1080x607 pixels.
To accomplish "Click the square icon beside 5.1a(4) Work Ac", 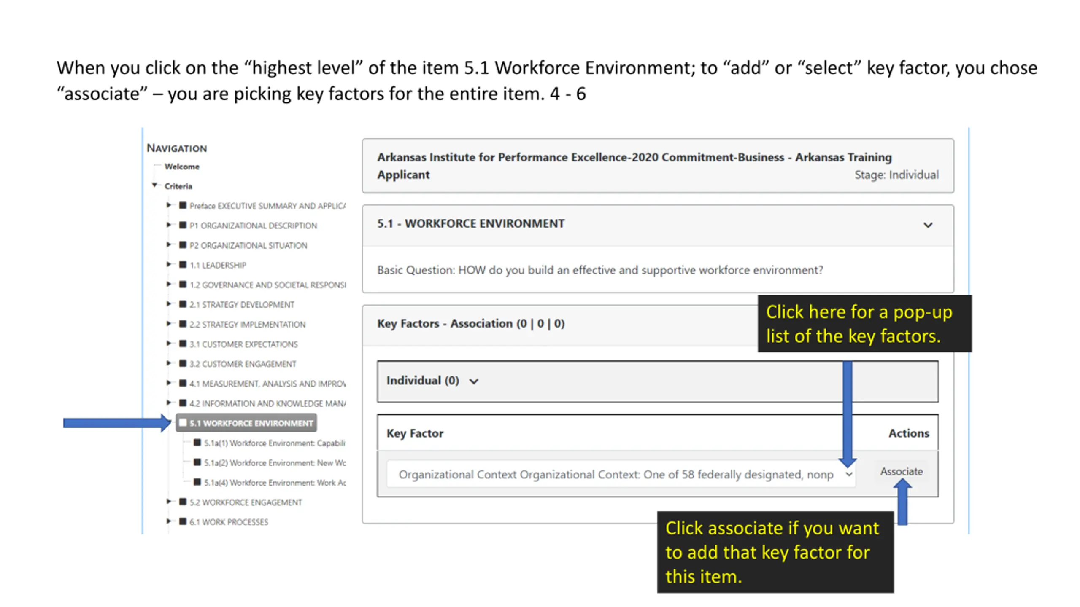I will 197,482.
